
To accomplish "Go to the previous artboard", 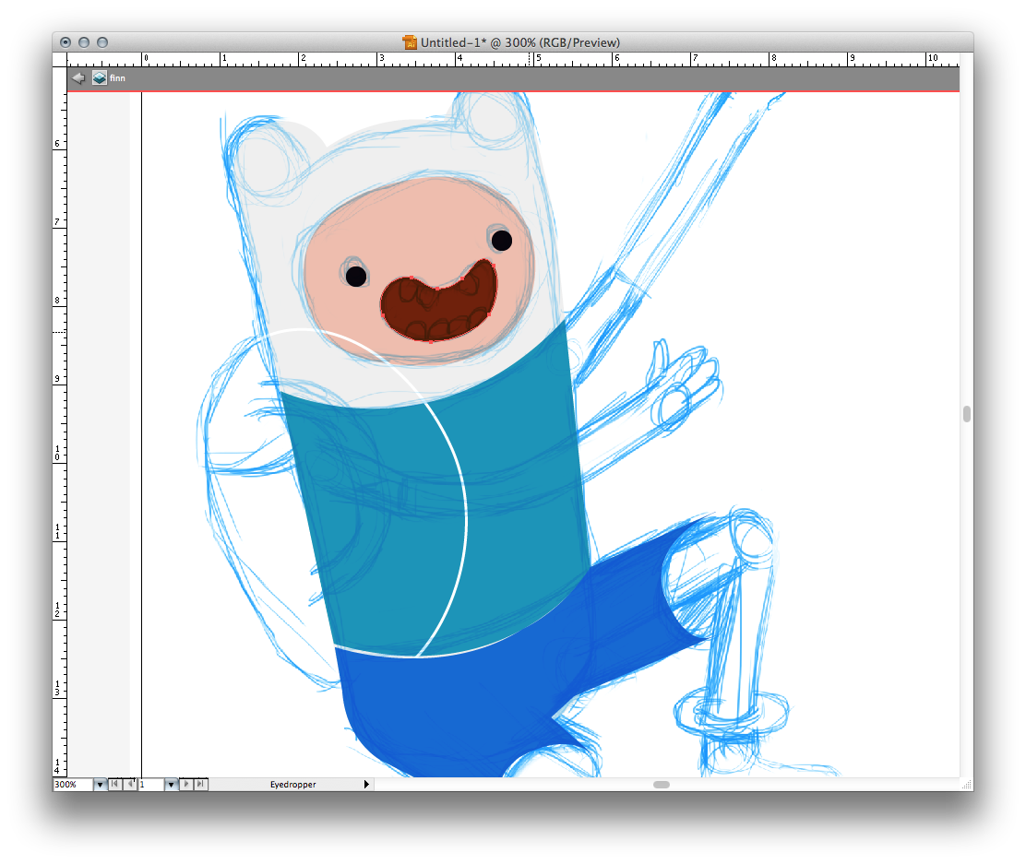I will 130,785.
